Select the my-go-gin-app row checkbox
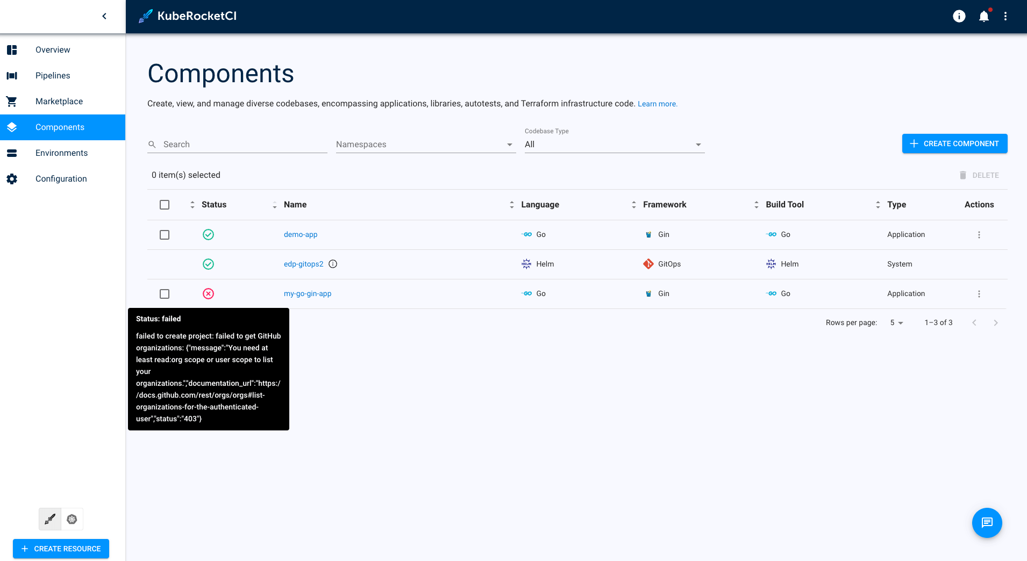1027x561 pixels. click(165, 294)
